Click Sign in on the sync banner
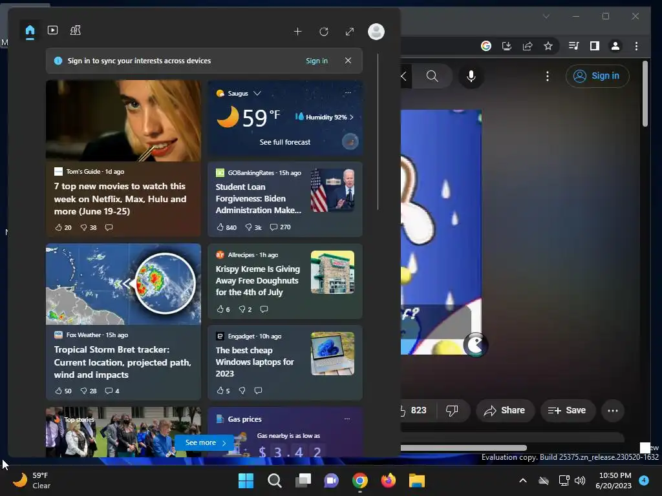This screenshot has width=662, height=496. pos(317,61)
